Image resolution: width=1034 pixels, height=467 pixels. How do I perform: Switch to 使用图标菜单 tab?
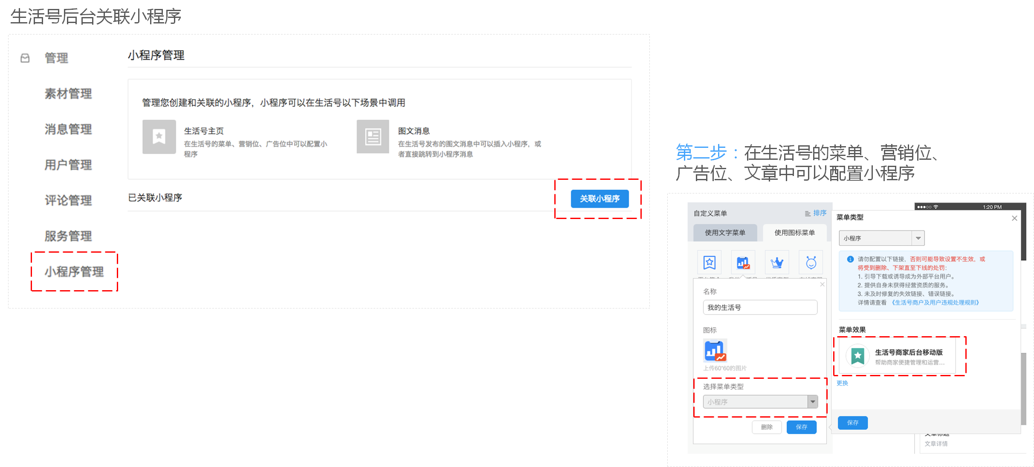[794, 233]
